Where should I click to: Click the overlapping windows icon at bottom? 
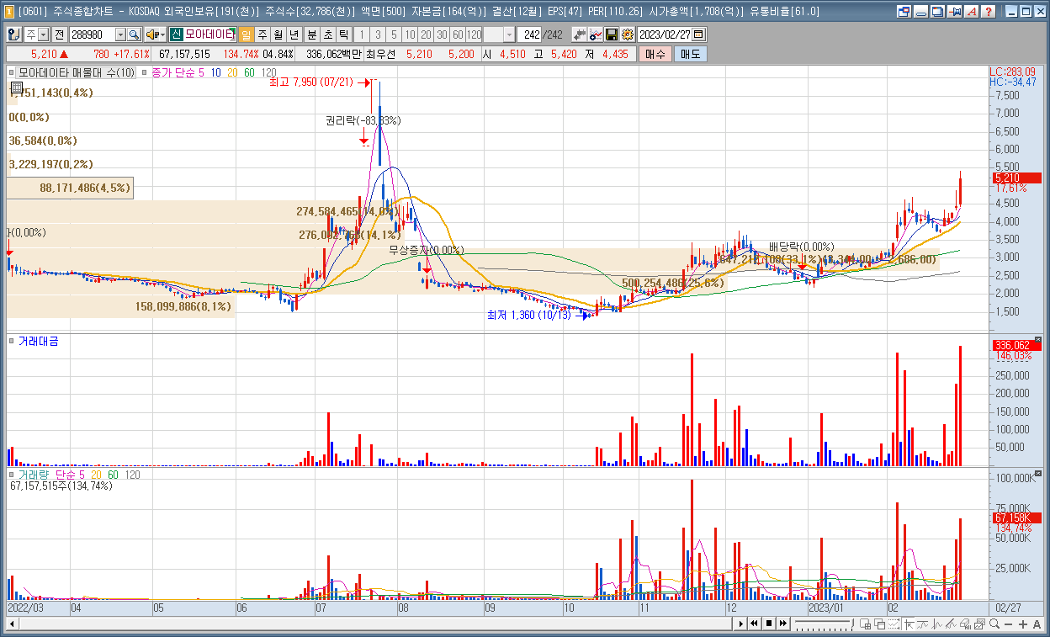(x=880, y=624)
